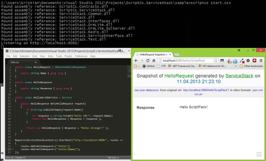
Task: View response in jsv format
Action: click(x=201, y=94)
